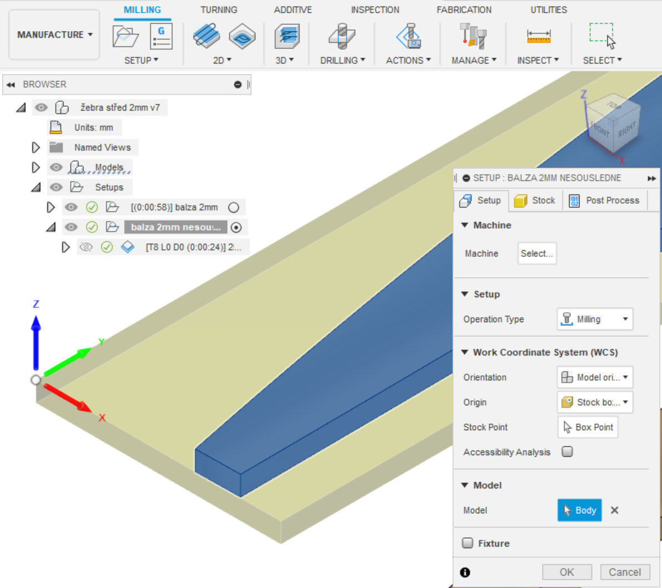
Task: Select the 2D Pocket toolpath icon
Action: (x=242, y=37)
